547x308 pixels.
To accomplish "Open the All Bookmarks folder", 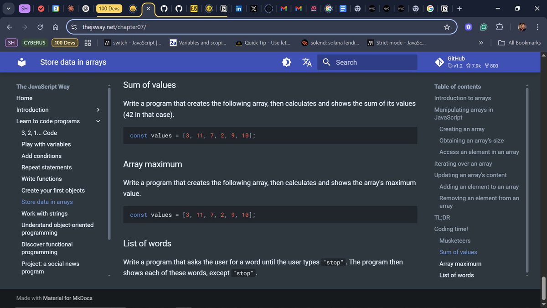I will tap(517, 42).
